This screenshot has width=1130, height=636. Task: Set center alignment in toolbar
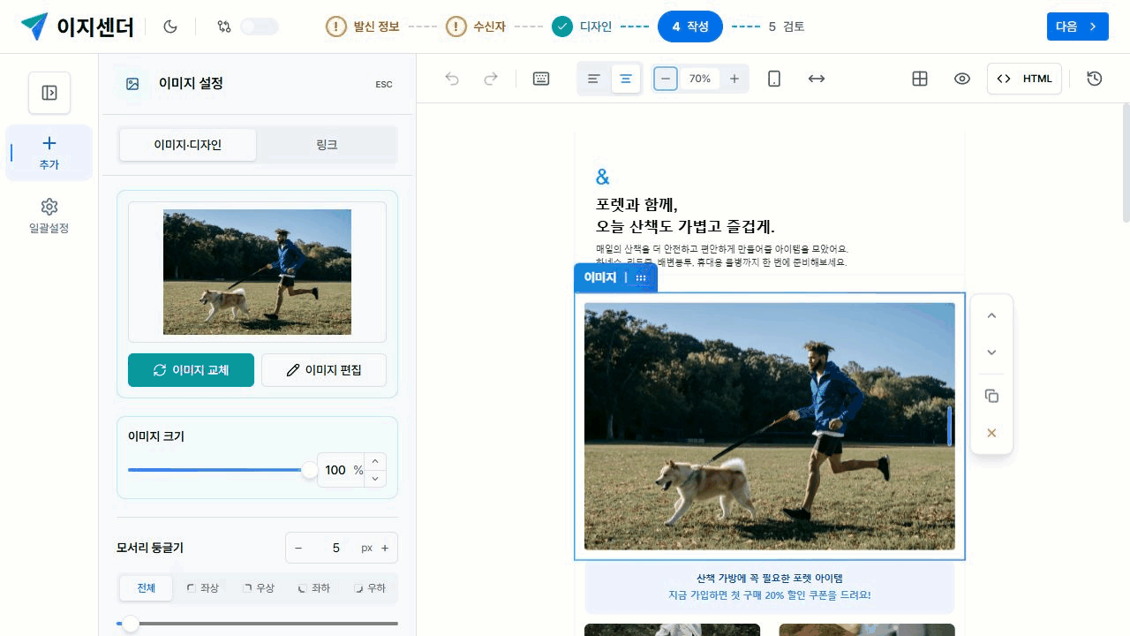pyautogui.click(x=626, y=79)
